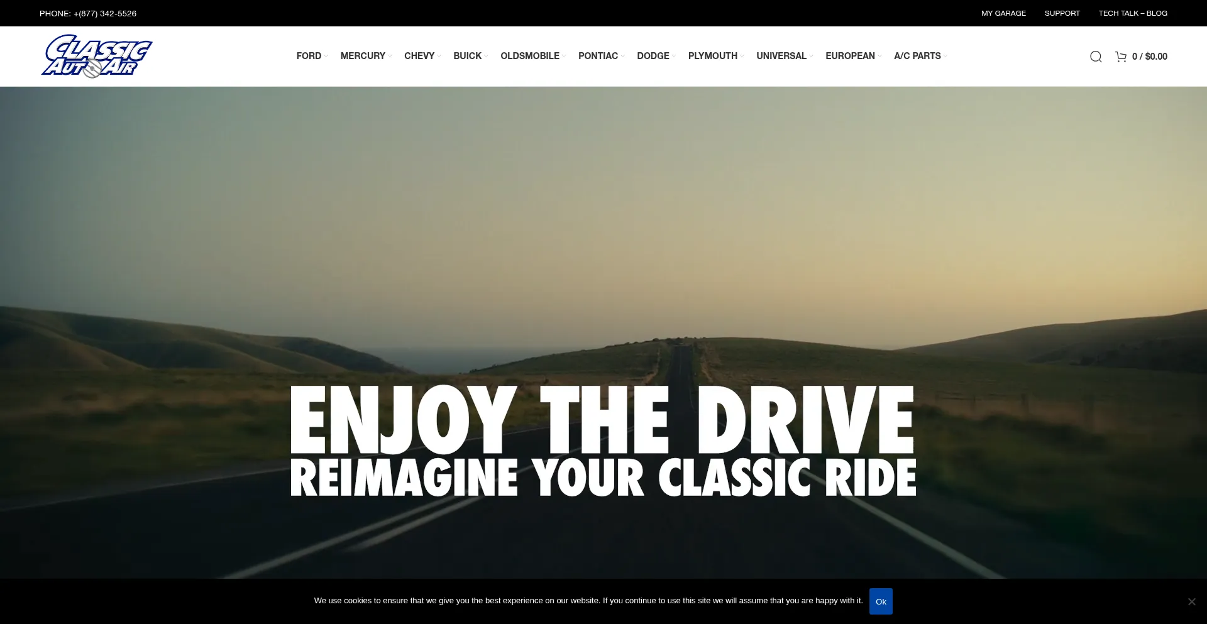Image resolution: width=1207 pixels, height=624 pixels.
Task: Dismiss cookie notice with X icon
Action: point(1191,601)
